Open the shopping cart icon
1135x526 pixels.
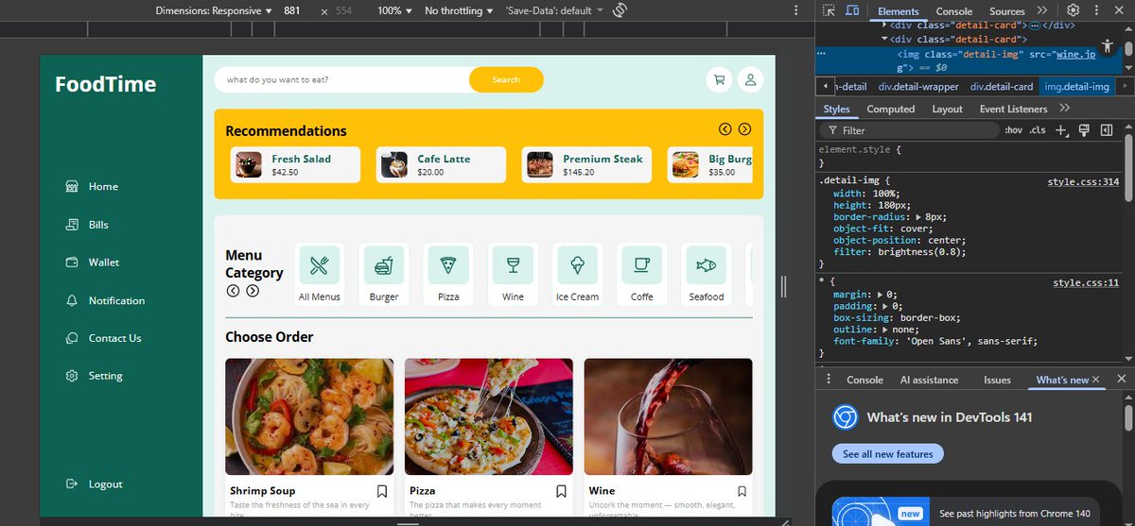(720, 80)
